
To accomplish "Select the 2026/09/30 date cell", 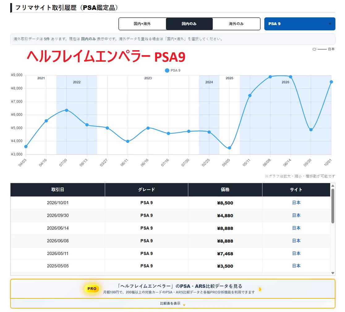I will coord(57,216).
